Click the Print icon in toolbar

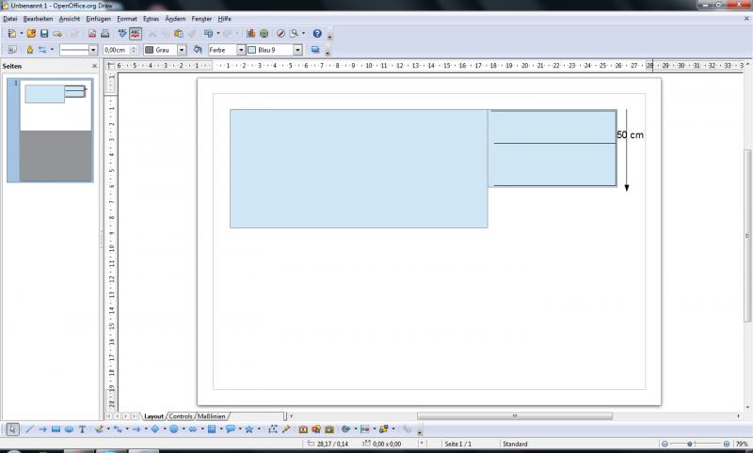point(105,34)
